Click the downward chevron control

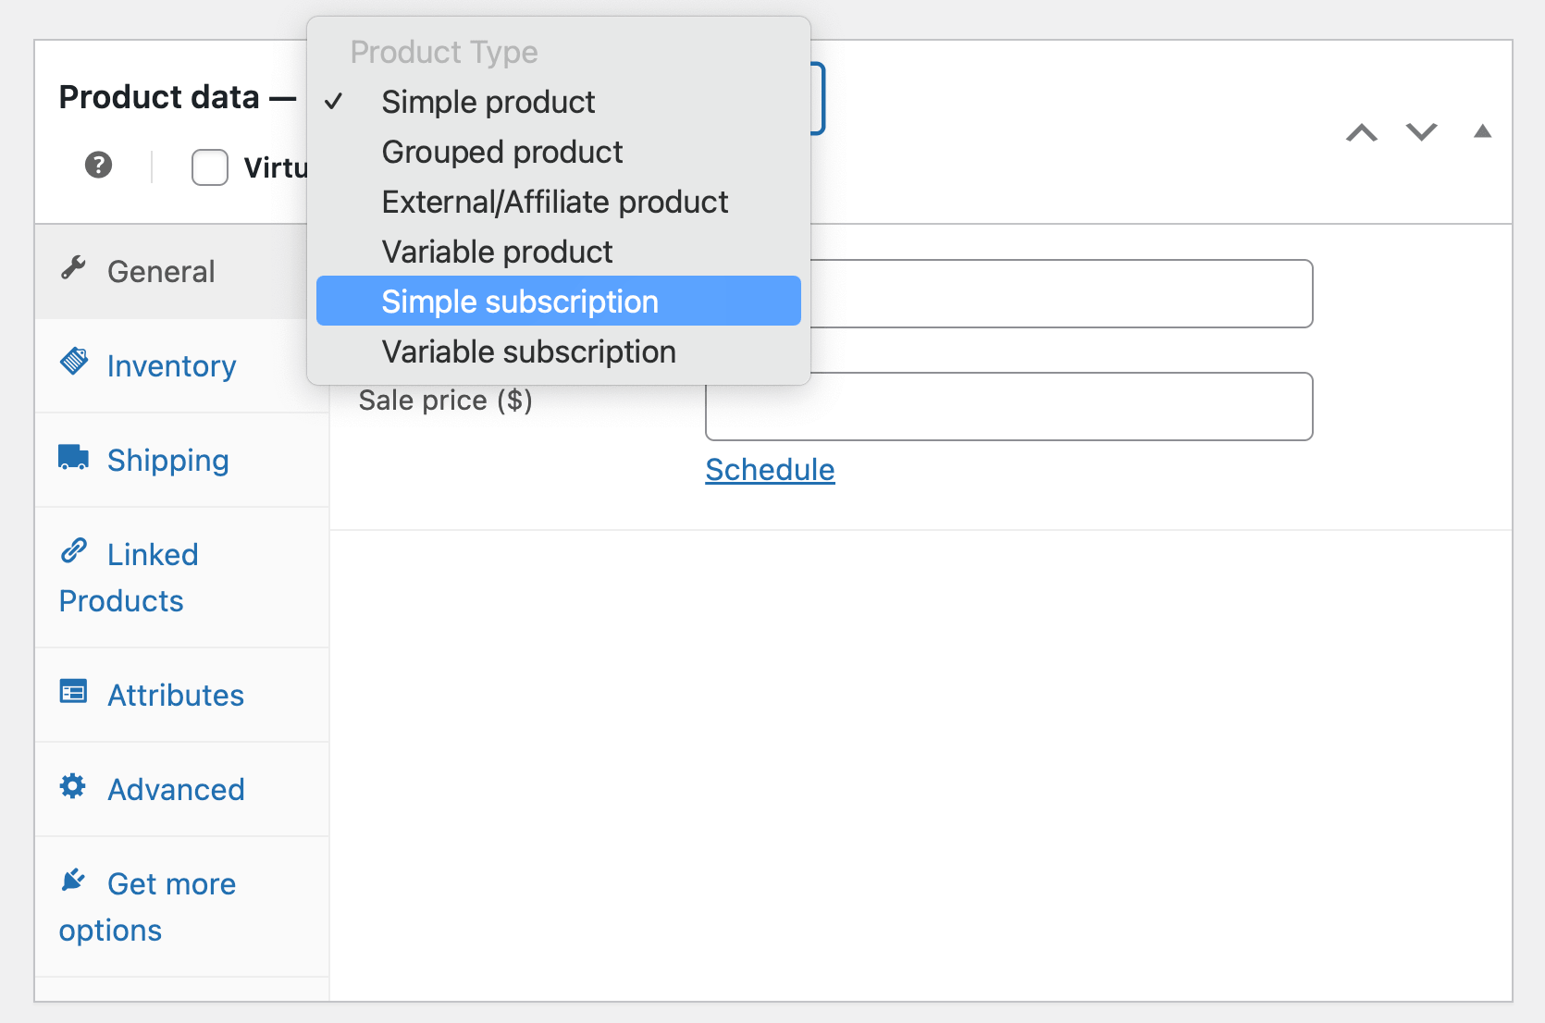(x=1421, y=132)
